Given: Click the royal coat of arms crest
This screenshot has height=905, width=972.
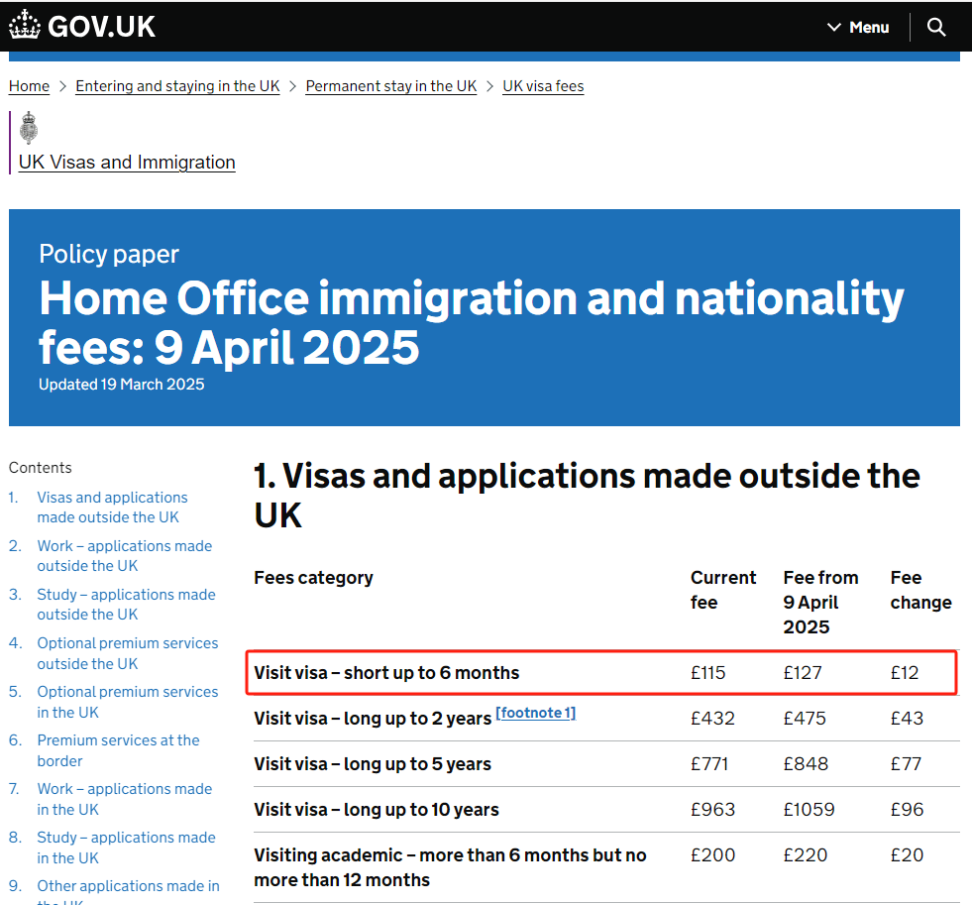Looking at the screenshot, I should 29,129.
